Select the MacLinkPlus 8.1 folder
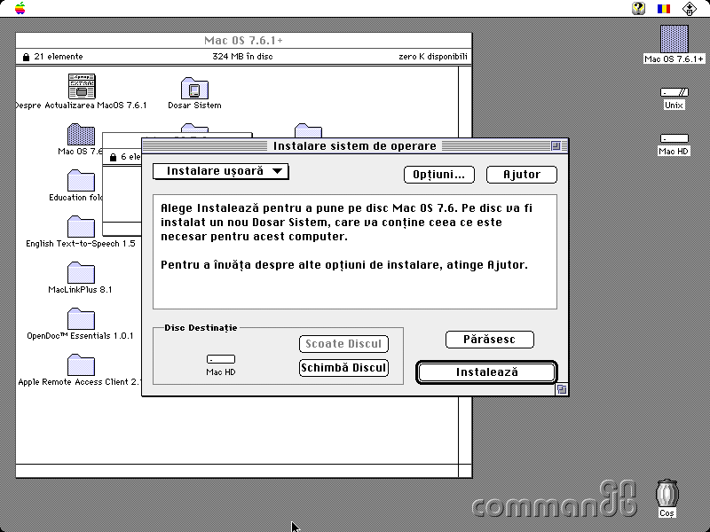Screen dimensions: 710x532 point(81,273)
